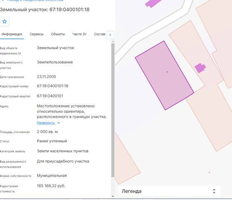The image size is (232, 200).
Task: Expand address with Развернуть link
Action: point(46,123)
